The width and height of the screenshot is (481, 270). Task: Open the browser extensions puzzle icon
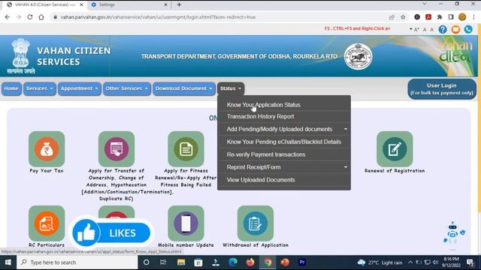[440, 17]
